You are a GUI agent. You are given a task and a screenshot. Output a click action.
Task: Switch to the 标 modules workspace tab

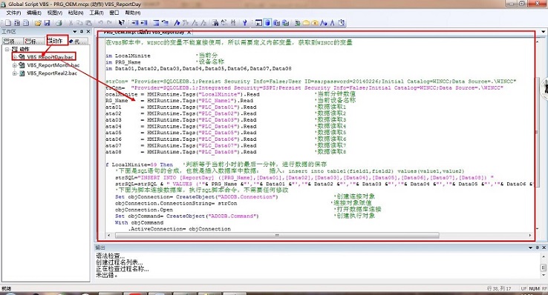34,42
